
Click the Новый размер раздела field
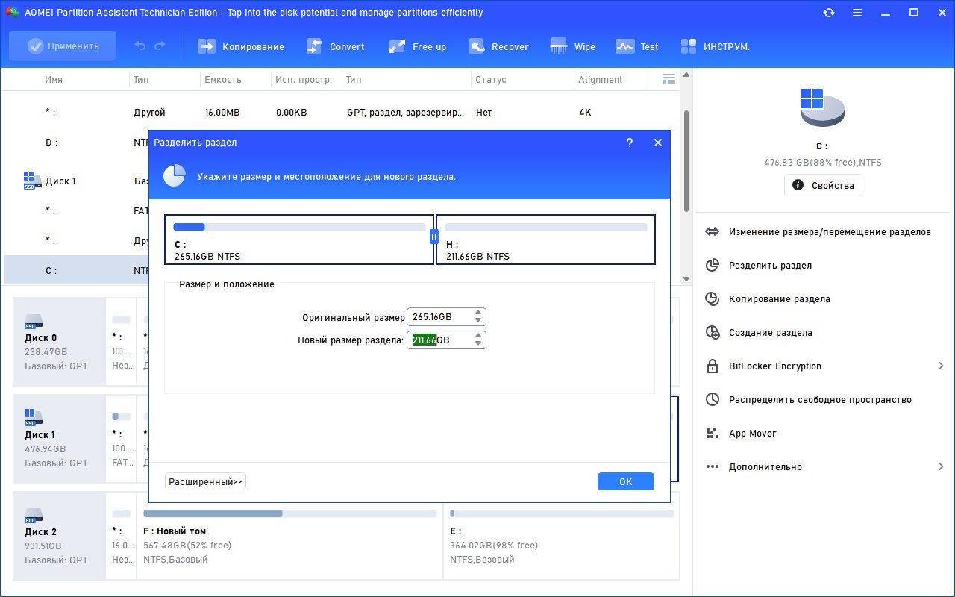click(x=440, y=340)
